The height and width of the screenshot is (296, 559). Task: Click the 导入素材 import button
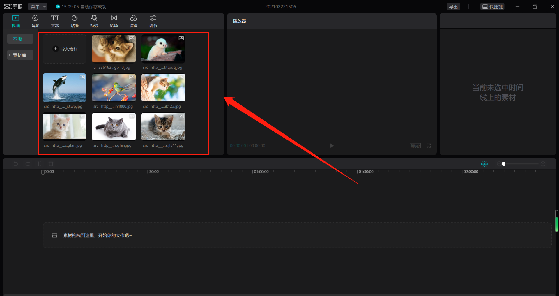[x=64, y=49]
